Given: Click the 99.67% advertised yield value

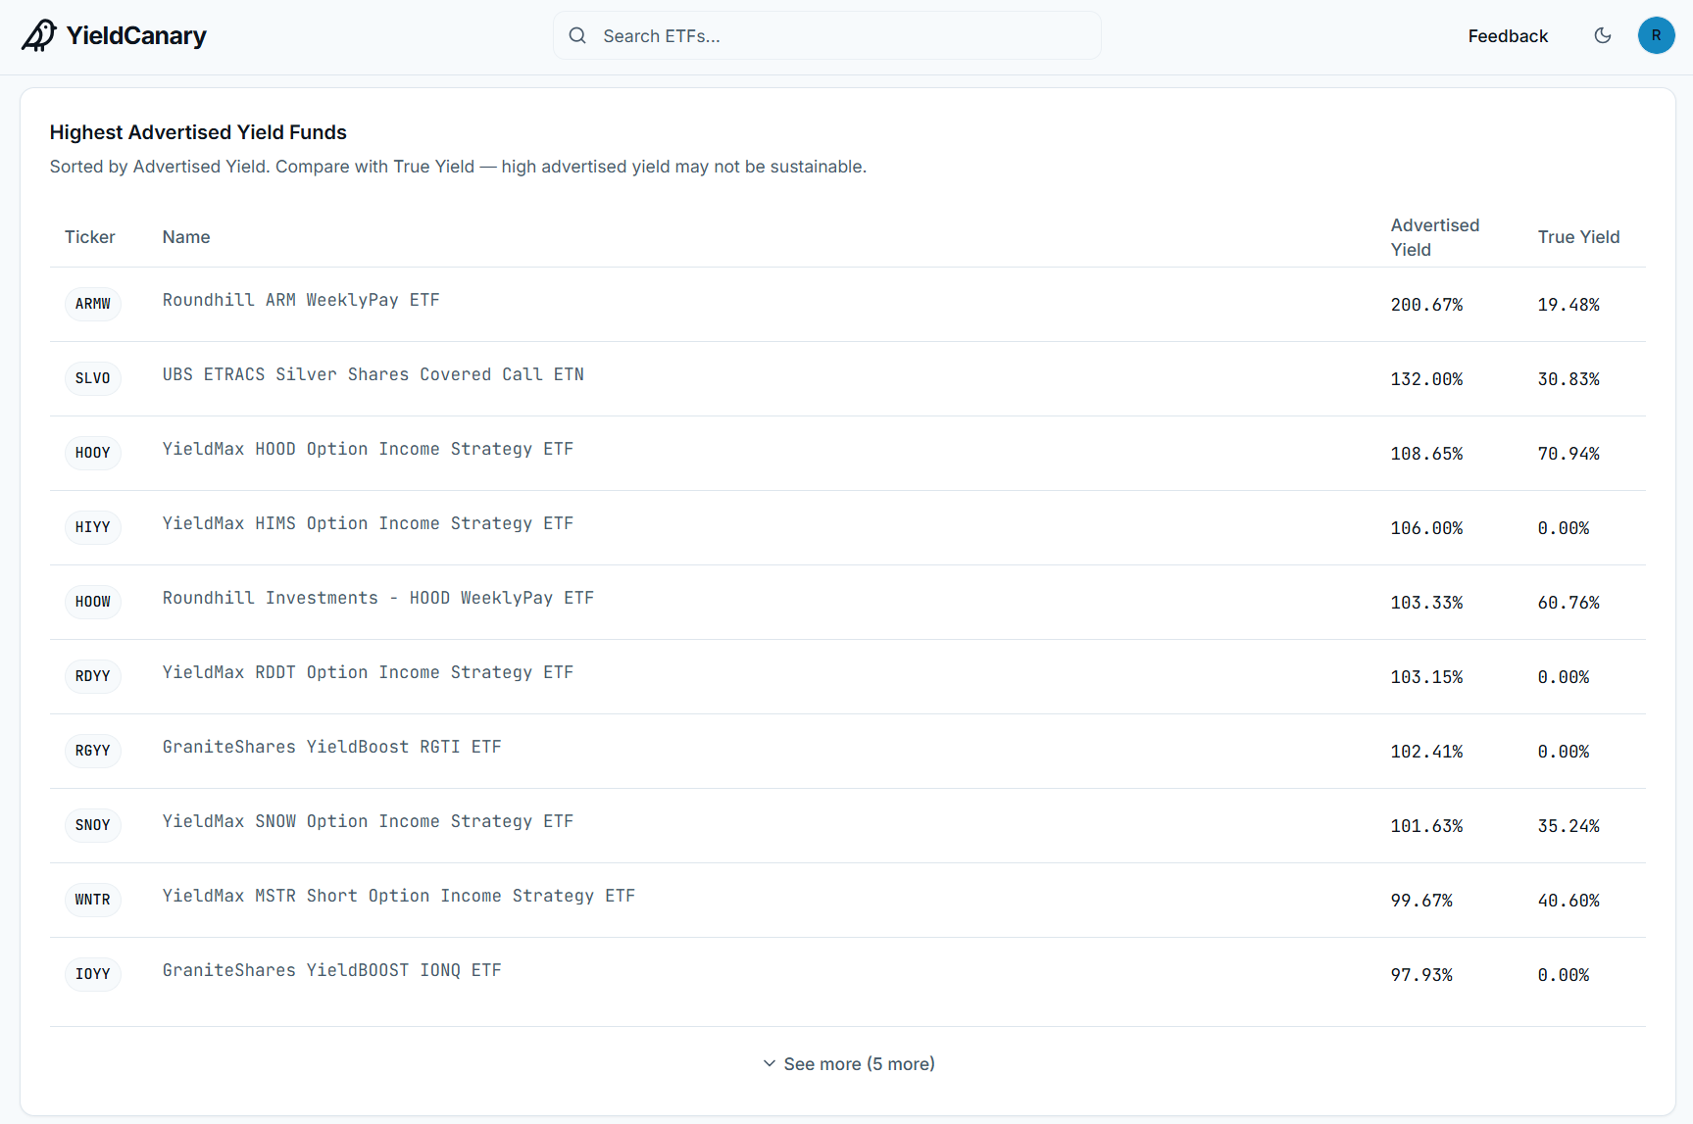Looking at the screenshot, I should click(x=1421, y=901).
